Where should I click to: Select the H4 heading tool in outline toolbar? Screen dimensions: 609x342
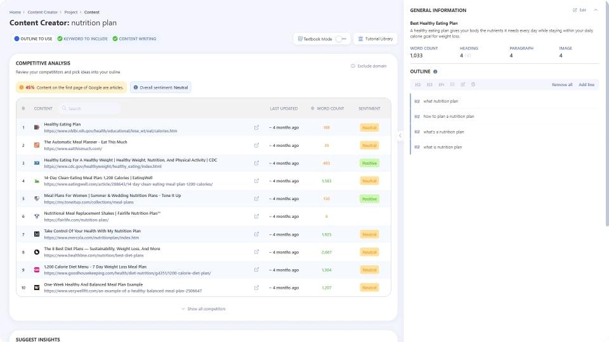(x=441, y=84)
